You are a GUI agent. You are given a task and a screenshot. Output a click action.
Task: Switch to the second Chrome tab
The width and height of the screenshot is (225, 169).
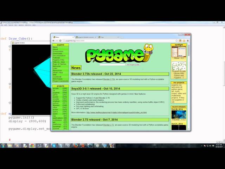click(86, 37)
